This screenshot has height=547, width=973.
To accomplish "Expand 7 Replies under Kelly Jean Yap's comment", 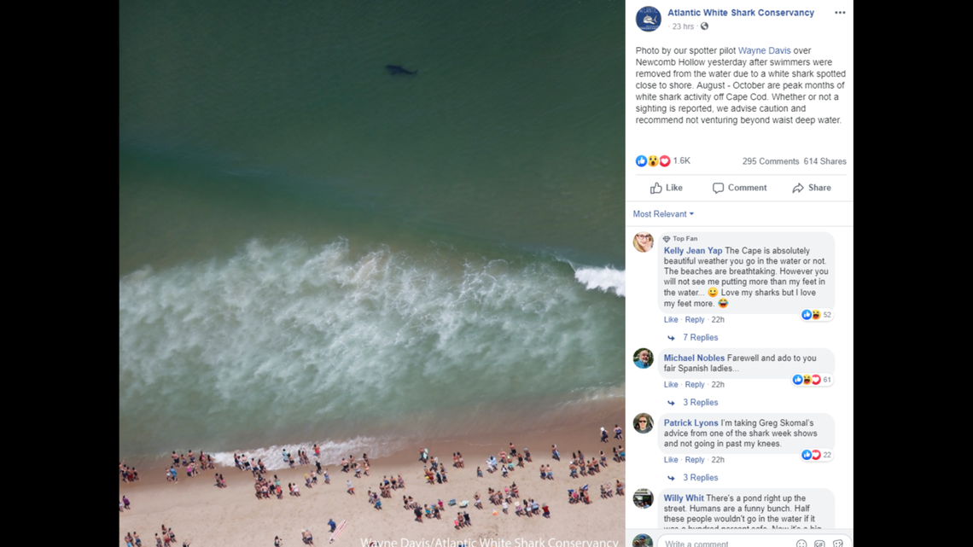I will pyautogui.click(x=700, y=337).
